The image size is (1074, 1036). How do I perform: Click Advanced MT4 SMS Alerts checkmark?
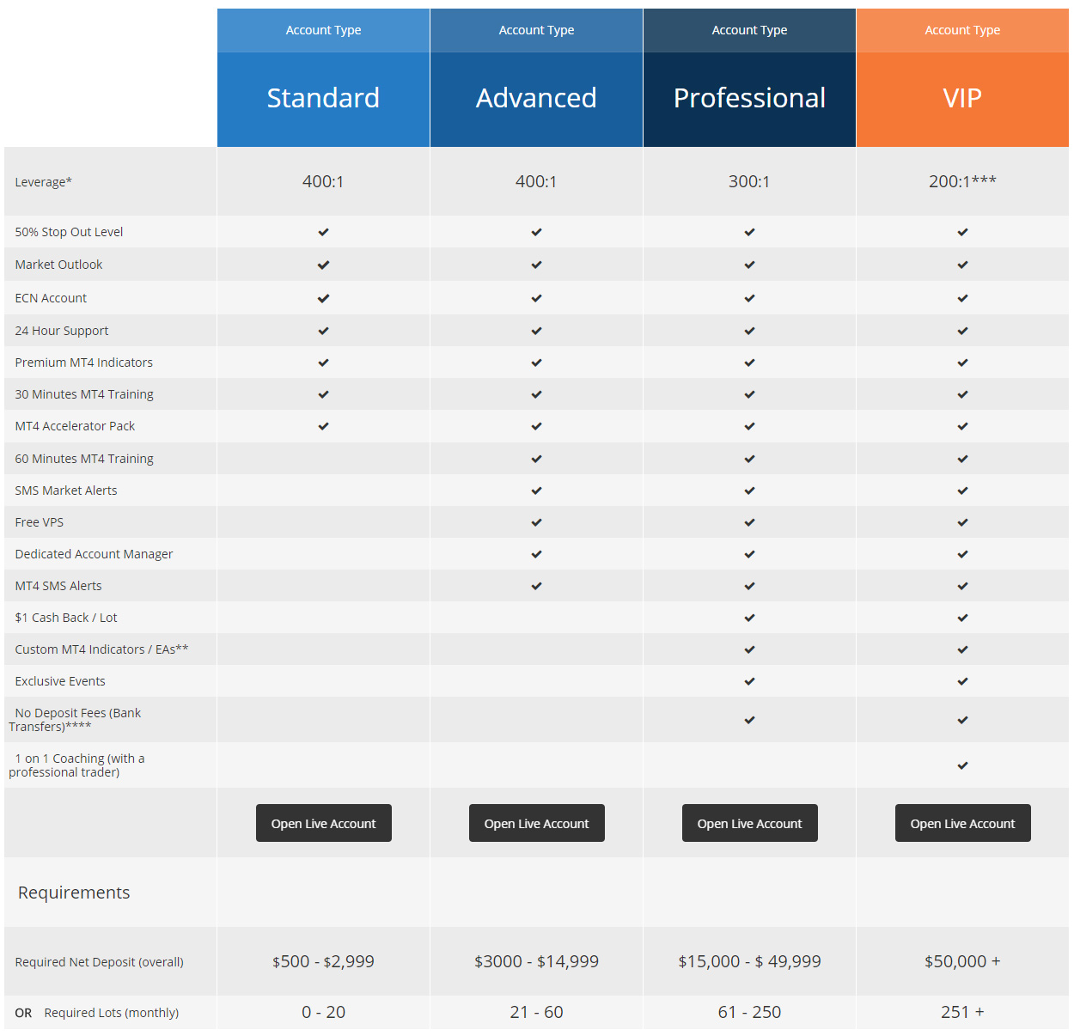(536, 586)
